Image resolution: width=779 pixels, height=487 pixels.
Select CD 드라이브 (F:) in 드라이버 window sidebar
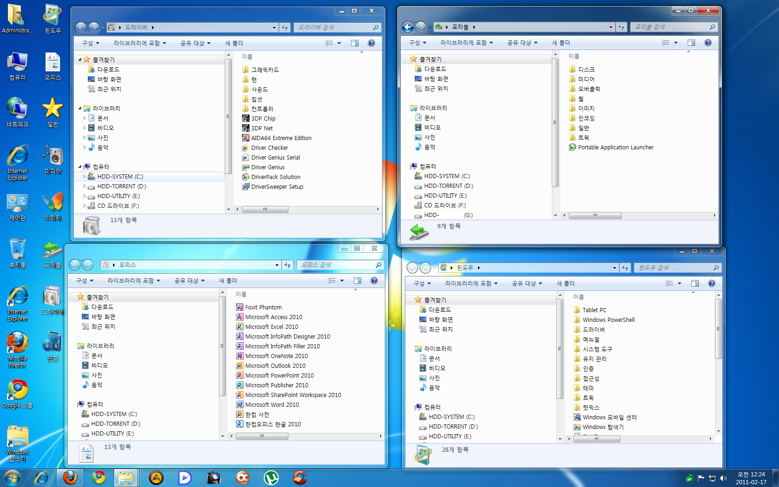[x=113, y=206]
